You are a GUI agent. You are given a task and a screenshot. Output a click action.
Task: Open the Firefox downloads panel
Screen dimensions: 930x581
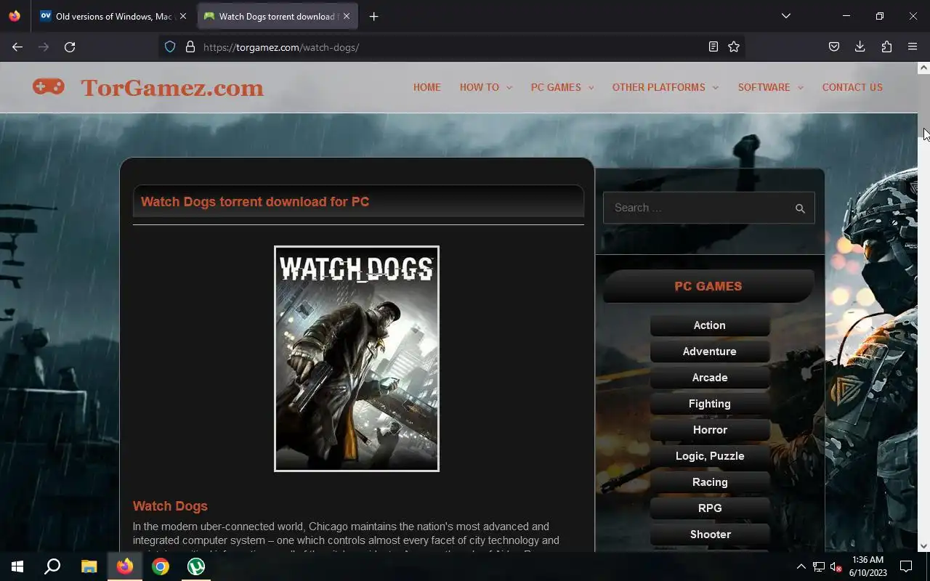(860, 47)
